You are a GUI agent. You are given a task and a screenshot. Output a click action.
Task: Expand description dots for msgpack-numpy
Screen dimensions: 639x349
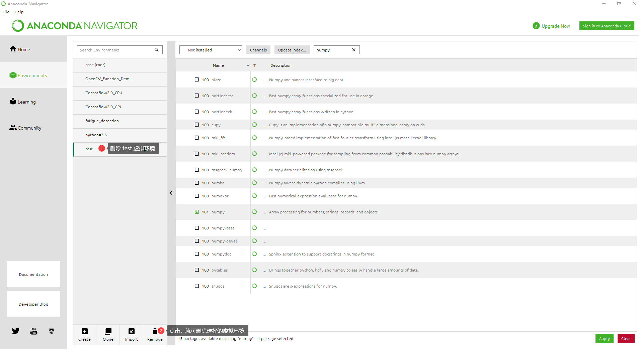point(264,170)
